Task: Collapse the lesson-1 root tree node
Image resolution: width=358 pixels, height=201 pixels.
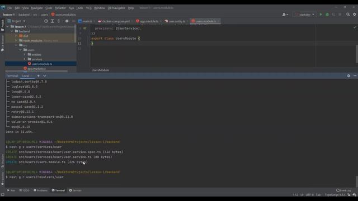Action: (7, 27)
